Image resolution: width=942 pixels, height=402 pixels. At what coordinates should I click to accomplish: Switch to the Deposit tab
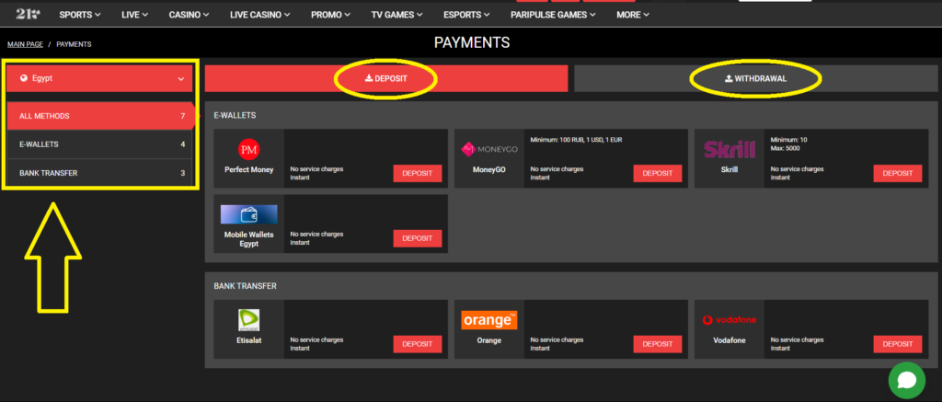[x=386, y=79]
